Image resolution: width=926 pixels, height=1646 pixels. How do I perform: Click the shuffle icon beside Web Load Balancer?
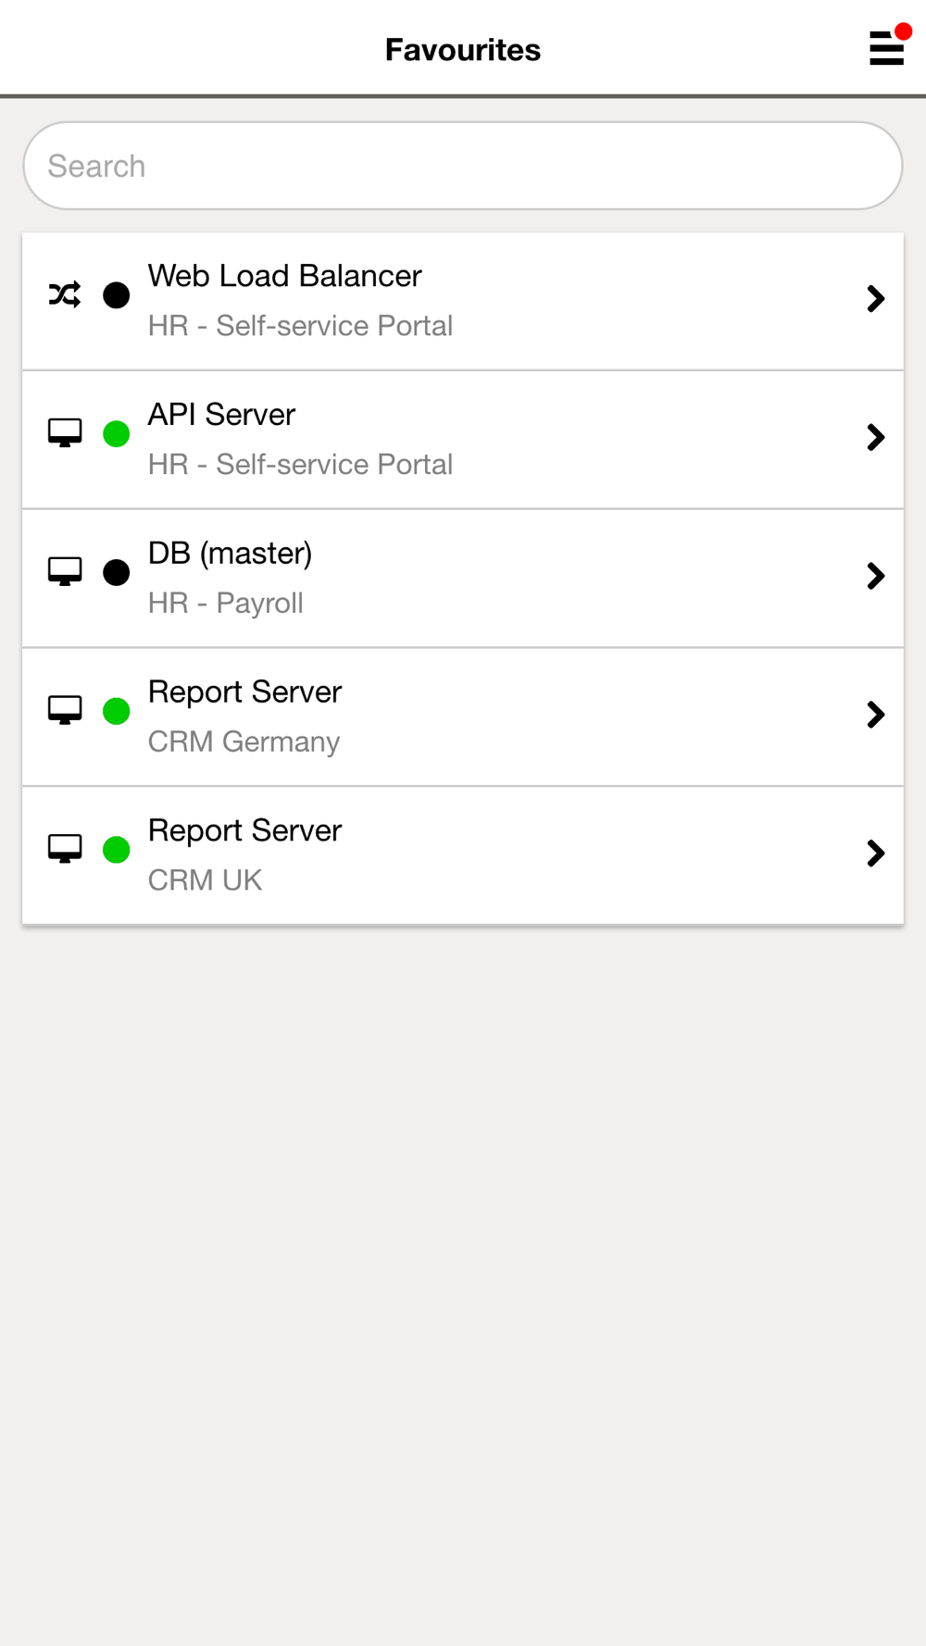pos(65,295)
